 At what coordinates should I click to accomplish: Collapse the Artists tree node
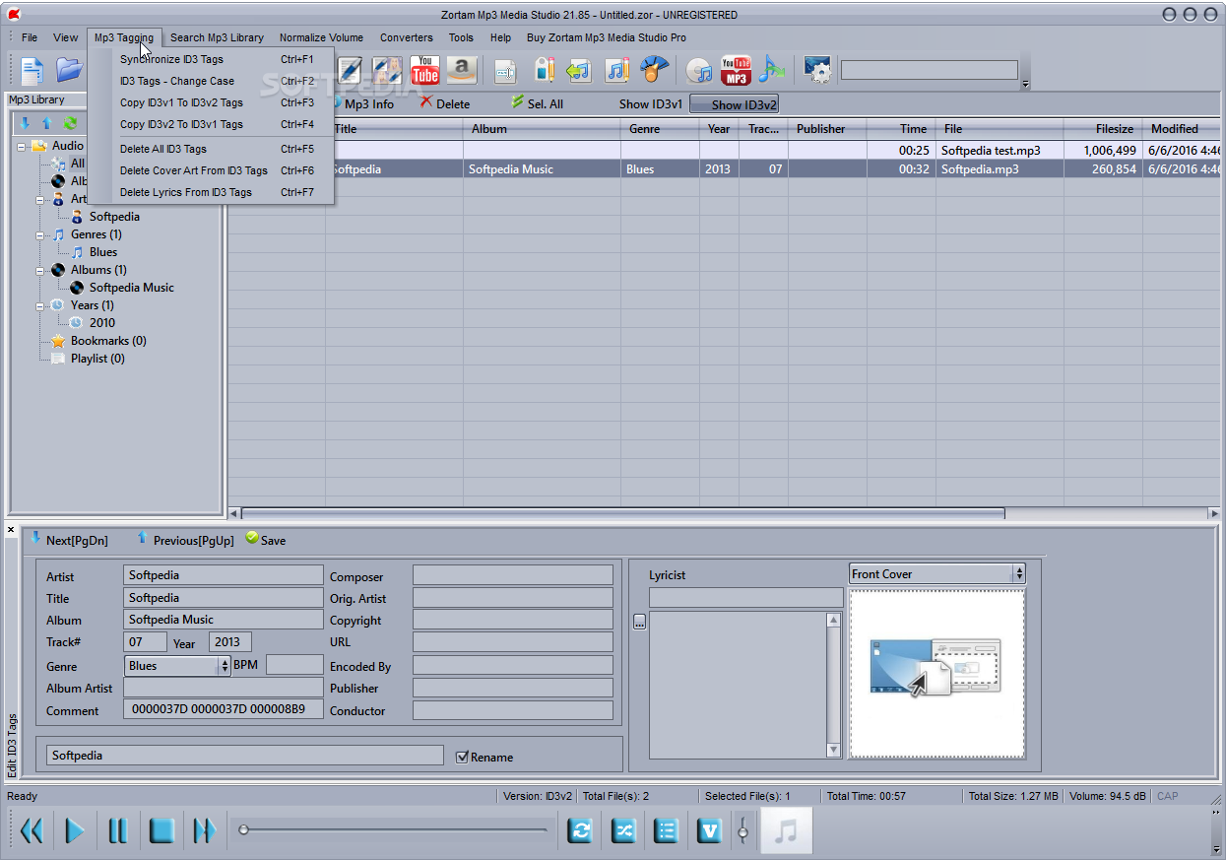(x=41, y=199)
